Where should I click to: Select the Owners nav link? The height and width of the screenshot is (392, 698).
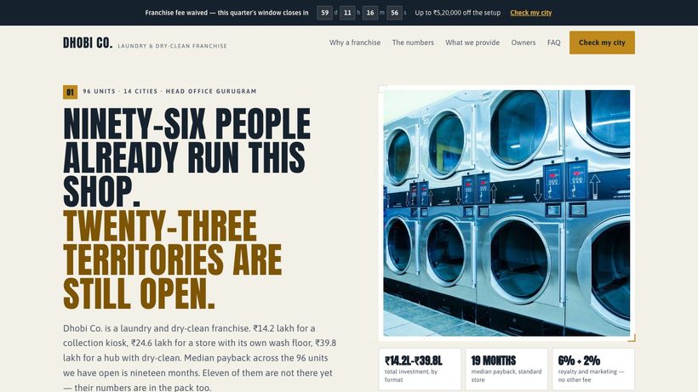click(523, 43)
